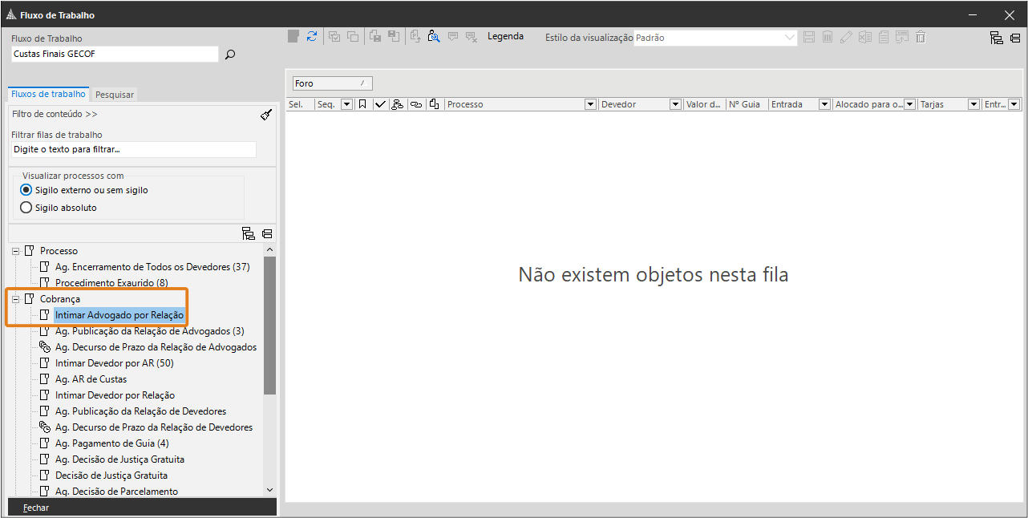Click the 'Fechar' button at the bottom
This screenshot has width=1028, height=518.
click(x=36, y=508)
